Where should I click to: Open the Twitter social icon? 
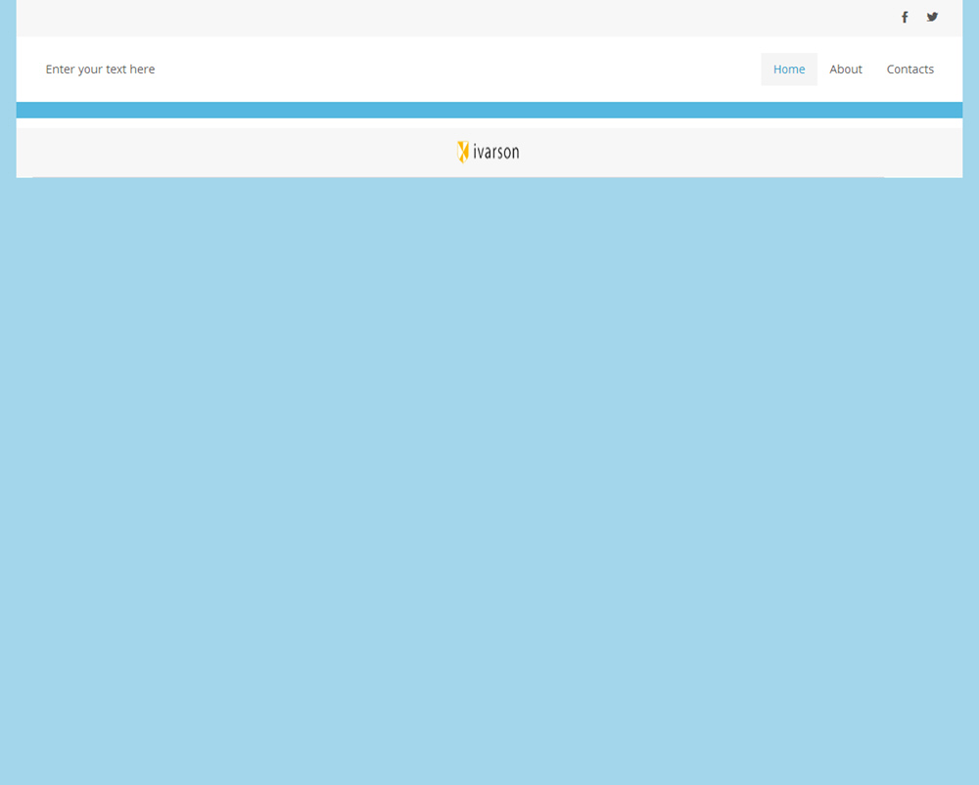(x=932, y=18)
